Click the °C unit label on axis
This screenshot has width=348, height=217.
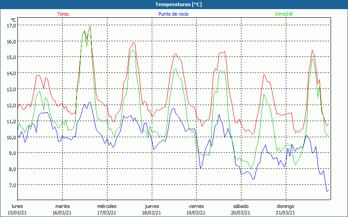point(13,20)
